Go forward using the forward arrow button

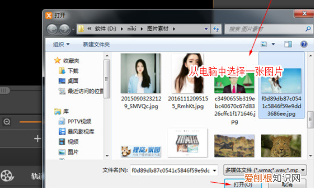point(64,29)
